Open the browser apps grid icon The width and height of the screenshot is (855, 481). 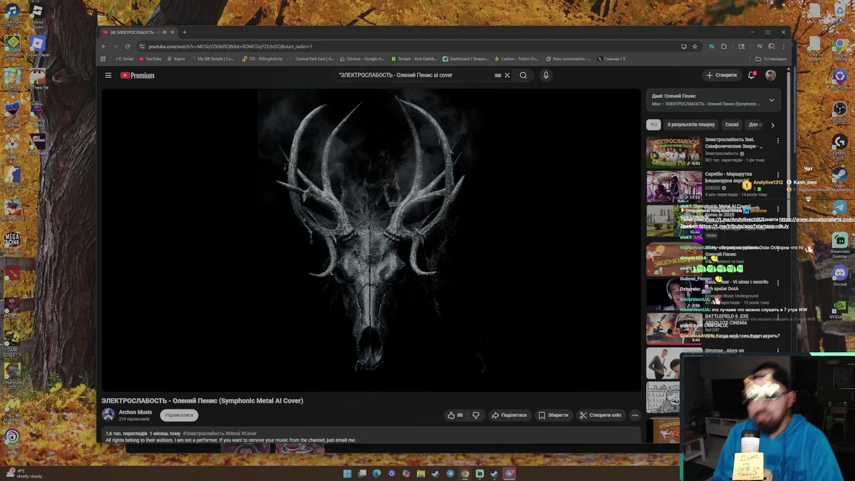point(103,59)
